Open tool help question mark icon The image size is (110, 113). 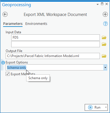click(105, 24)
